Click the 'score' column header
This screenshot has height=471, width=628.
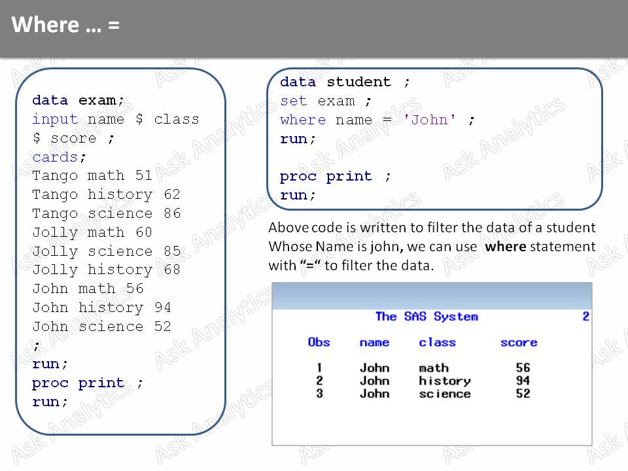tap(518, 342)
